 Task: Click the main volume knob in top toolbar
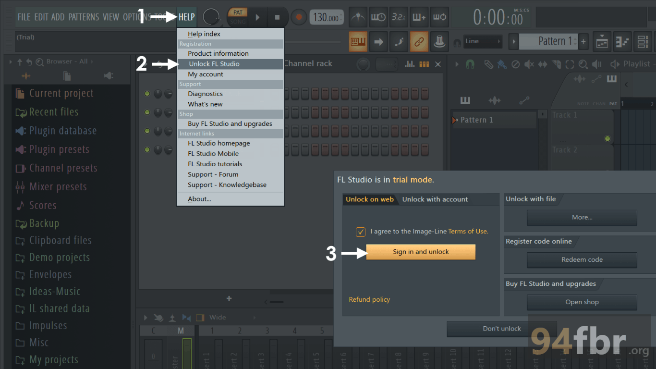[x=211, y=17]
